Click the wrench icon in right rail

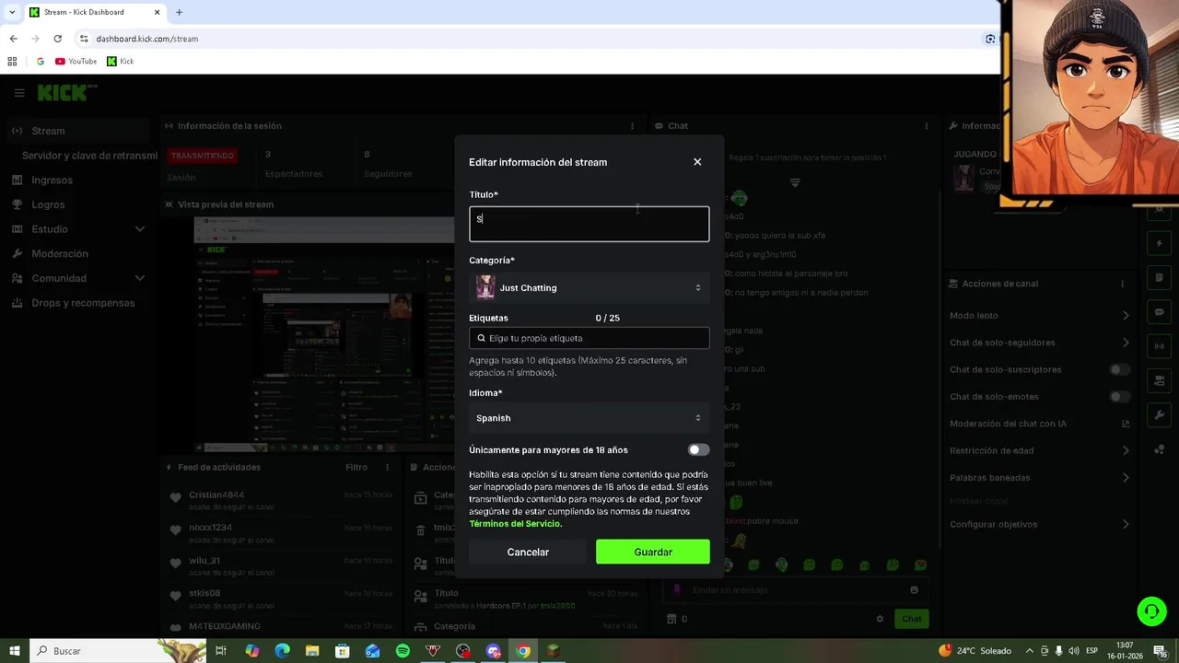click(x=1160, y=415)
